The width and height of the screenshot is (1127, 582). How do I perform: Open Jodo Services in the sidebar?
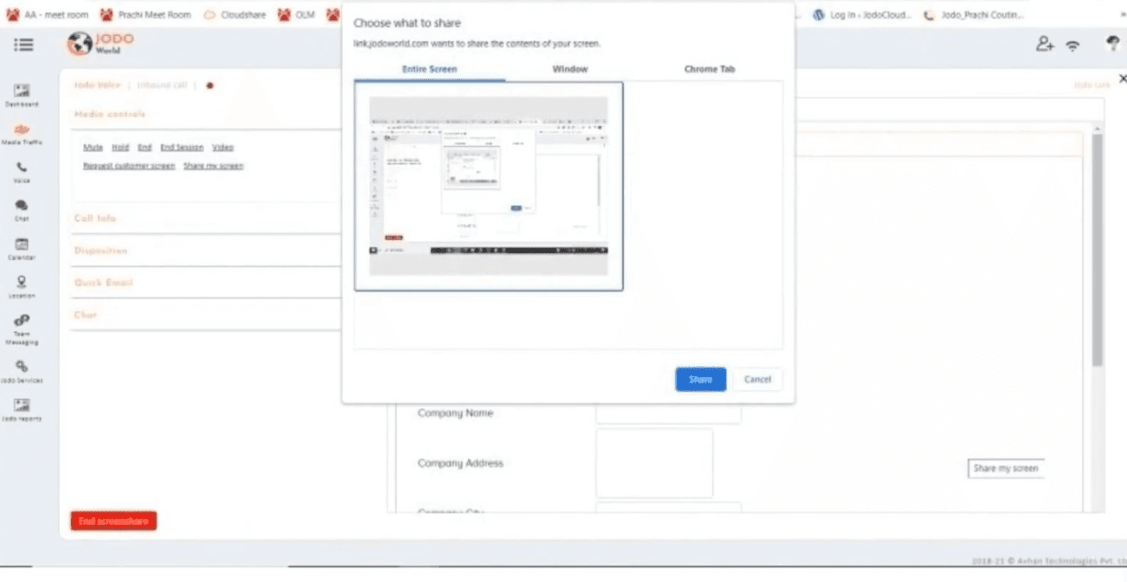click(22, 371)
